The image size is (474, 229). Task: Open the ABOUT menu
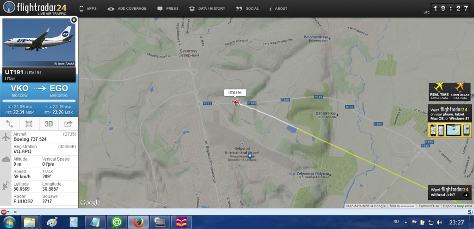(x=278, y=9)
